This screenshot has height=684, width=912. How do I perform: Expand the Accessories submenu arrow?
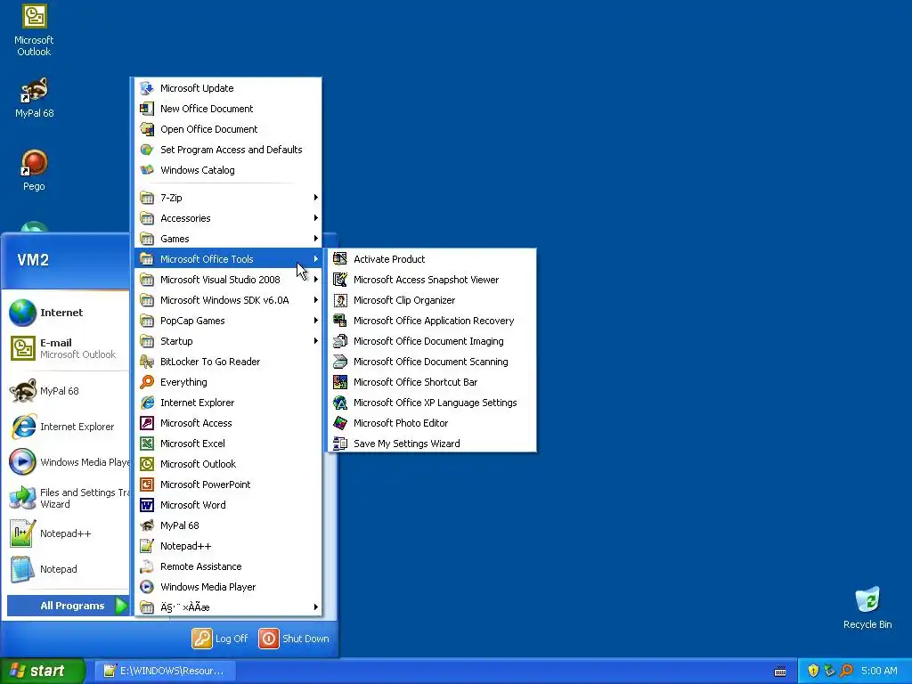[316, 218]
